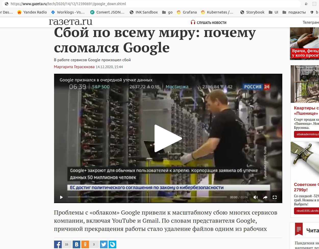Share the article on Twitter
Image resolution: width=319 pixels, height=249 pixels.
click(104, 244)
